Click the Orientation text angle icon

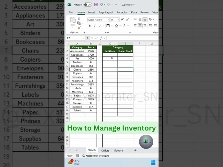pos(151,19)
